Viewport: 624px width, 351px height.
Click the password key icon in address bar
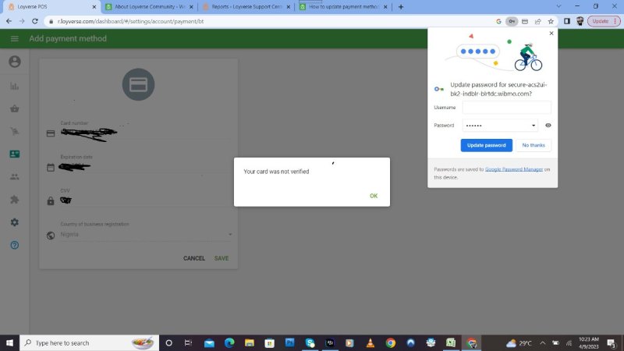tap(512, 21)
